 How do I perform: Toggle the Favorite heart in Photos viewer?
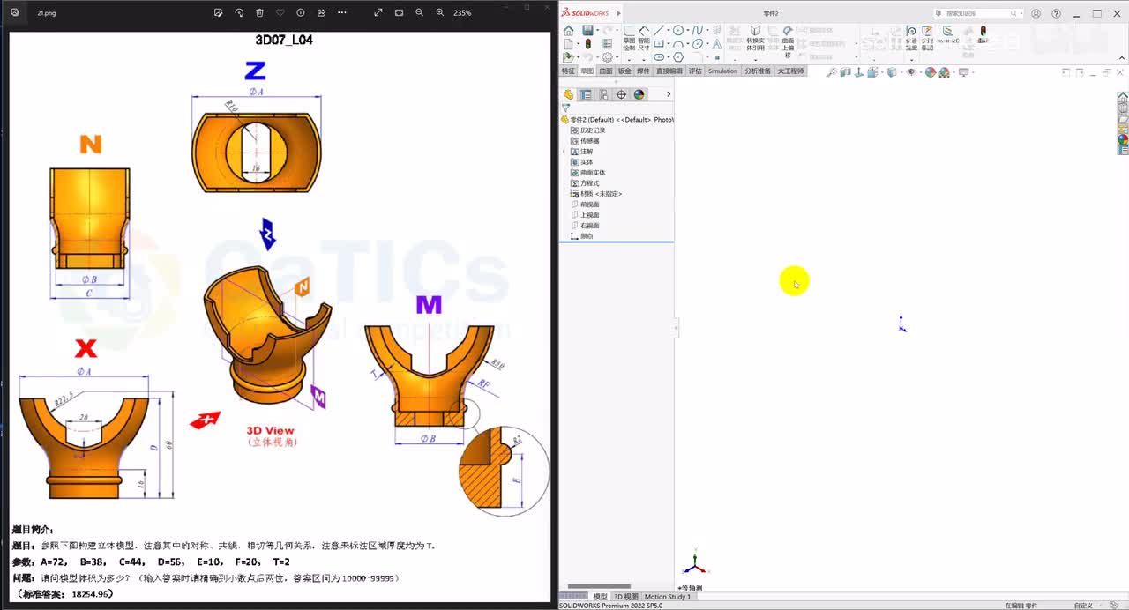280,12
